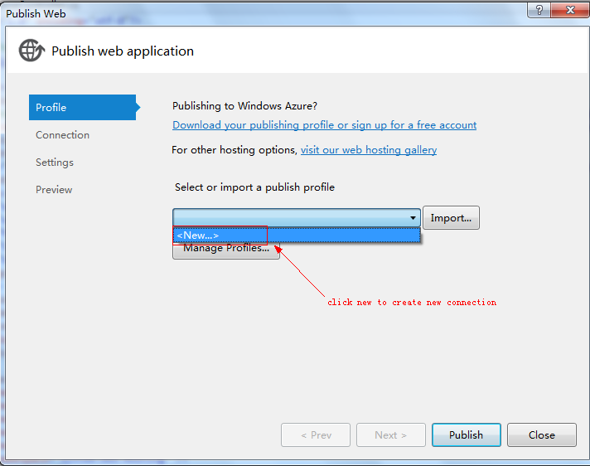Viewport: 590px width, 466px height.
Task: Hit the Publish button
Action: [466, 435]
